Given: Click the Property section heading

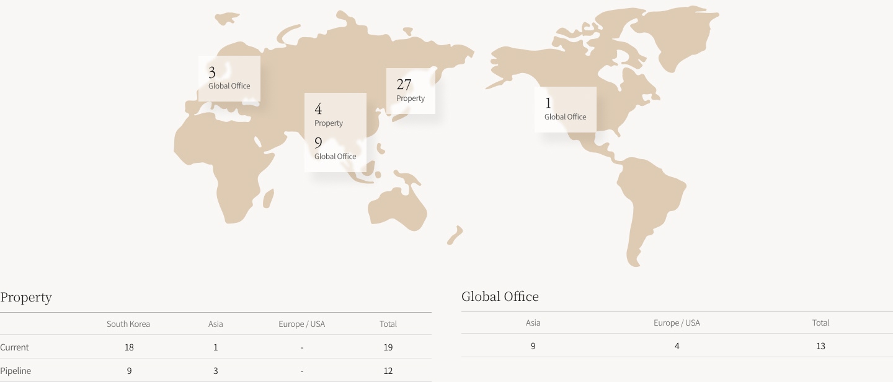Looking at the screenshot, I should click(x=26, y=297).
